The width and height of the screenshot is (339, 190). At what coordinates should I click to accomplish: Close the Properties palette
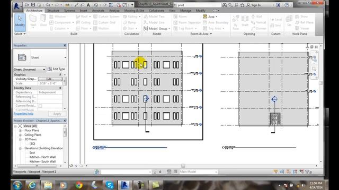(x=65, y=45)
